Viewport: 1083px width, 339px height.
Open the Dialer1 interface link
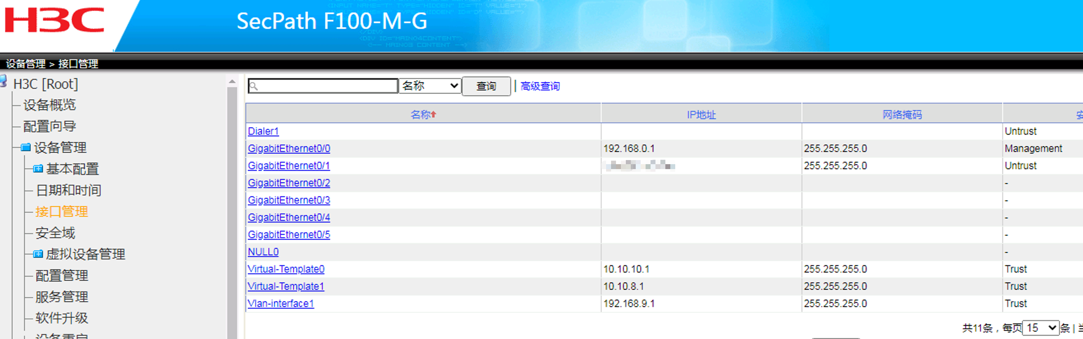pos(263,131)
